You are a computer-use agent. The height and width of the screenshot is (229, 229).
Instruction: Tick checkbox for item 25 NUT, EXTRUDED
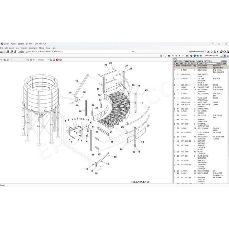click(174, 171)
